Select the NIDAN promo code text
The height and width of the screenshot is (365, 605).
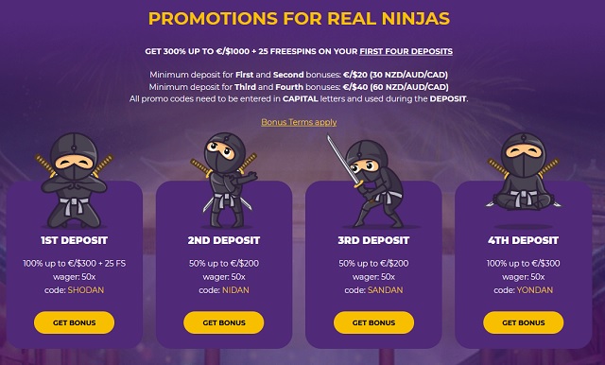pos(235,290)
